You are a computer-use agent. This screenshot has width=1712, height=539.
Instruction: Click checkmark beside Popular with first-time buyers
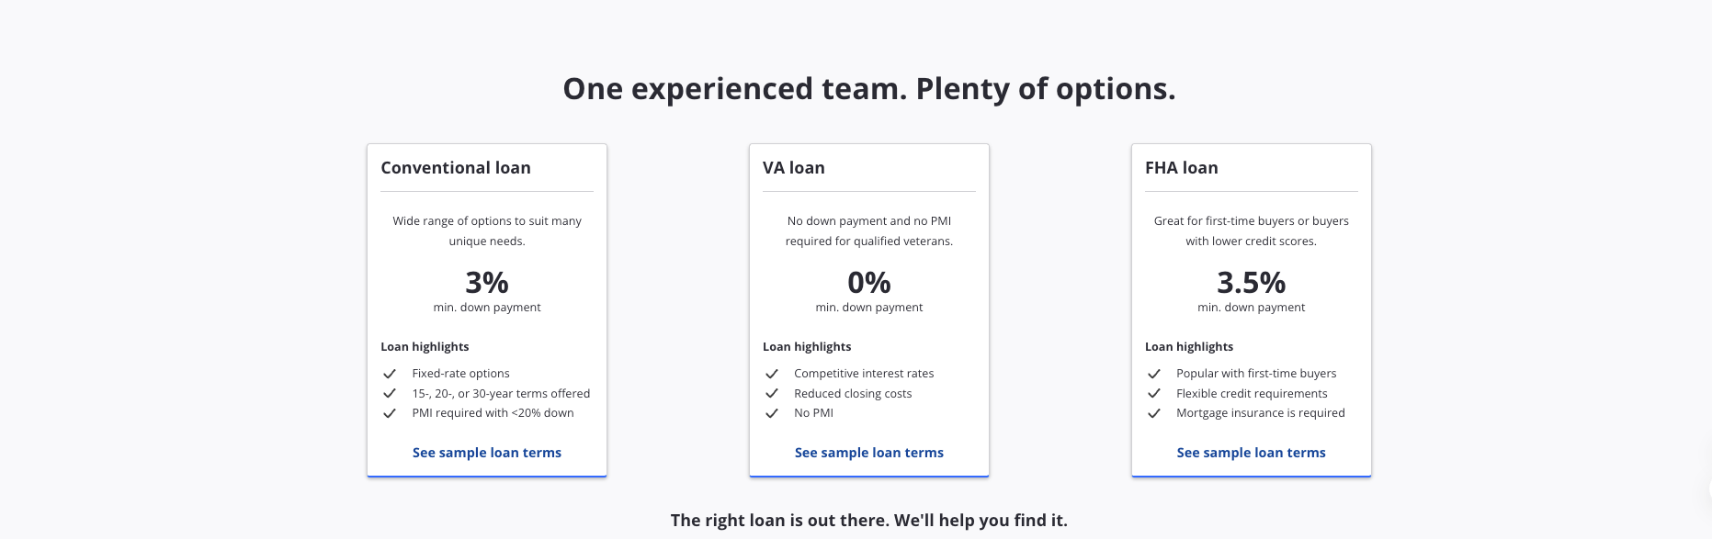[1154, 374]
